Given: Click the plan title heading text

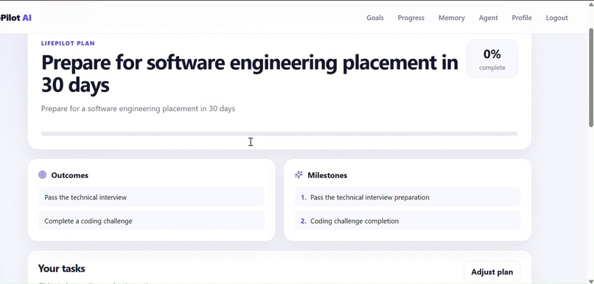Looking at the screenshot, I should point(249,74).
